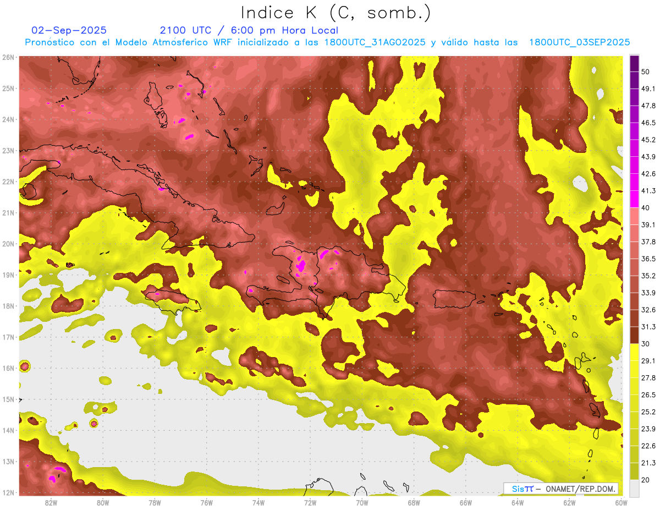This screenshot has height=510, width=660.
Task: Click the colorbar label "33.9"
Action: tap(648, 293)
